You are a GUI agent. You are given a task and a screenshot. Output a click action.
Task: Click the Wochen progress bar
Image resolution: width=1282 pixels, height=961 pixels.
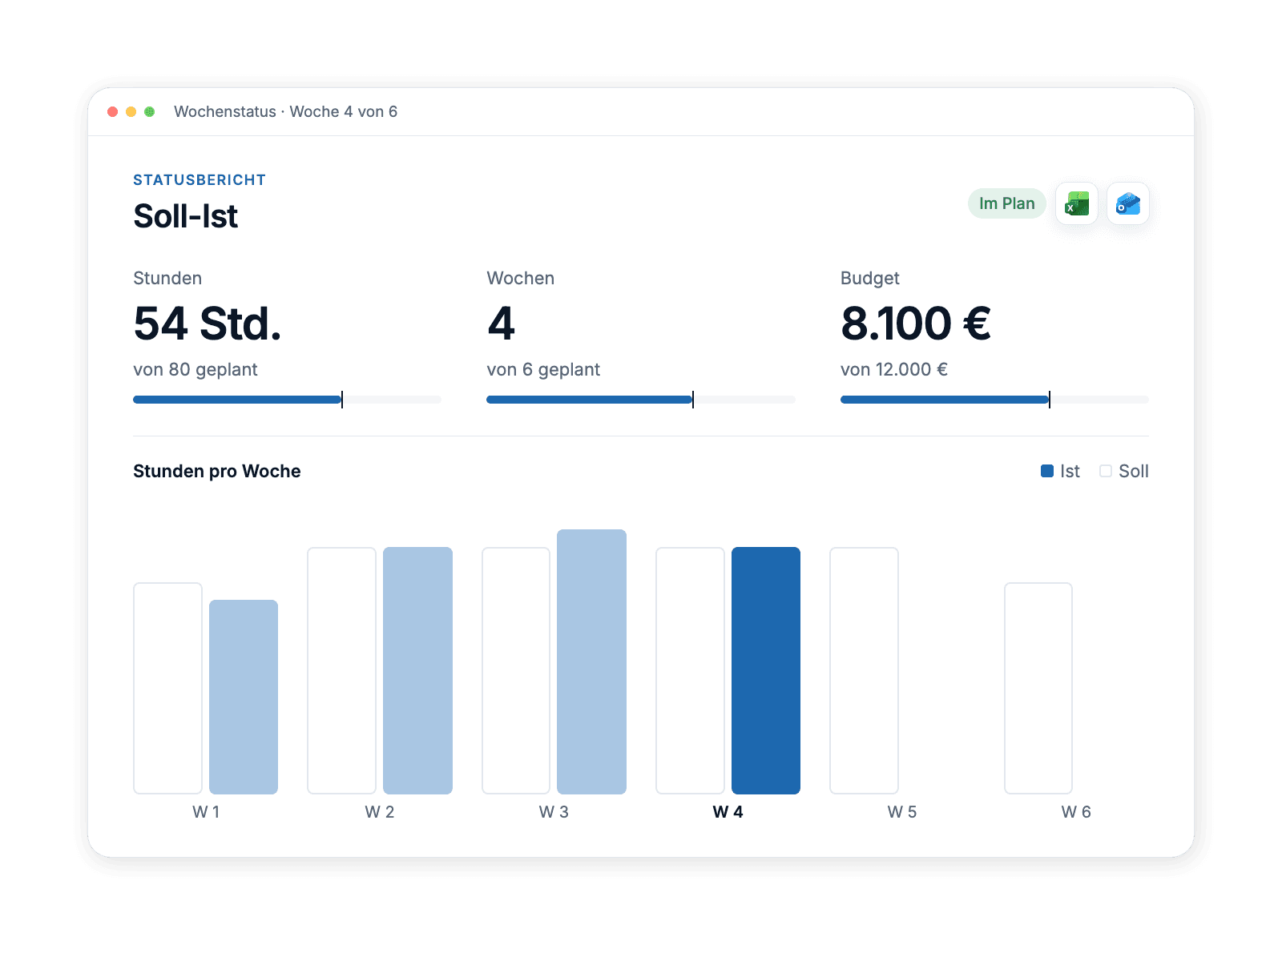(x=641, y=400)
